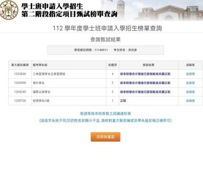Open 成績單 link for 會計學系 row

pyautogui.click(x=190, y=83)
